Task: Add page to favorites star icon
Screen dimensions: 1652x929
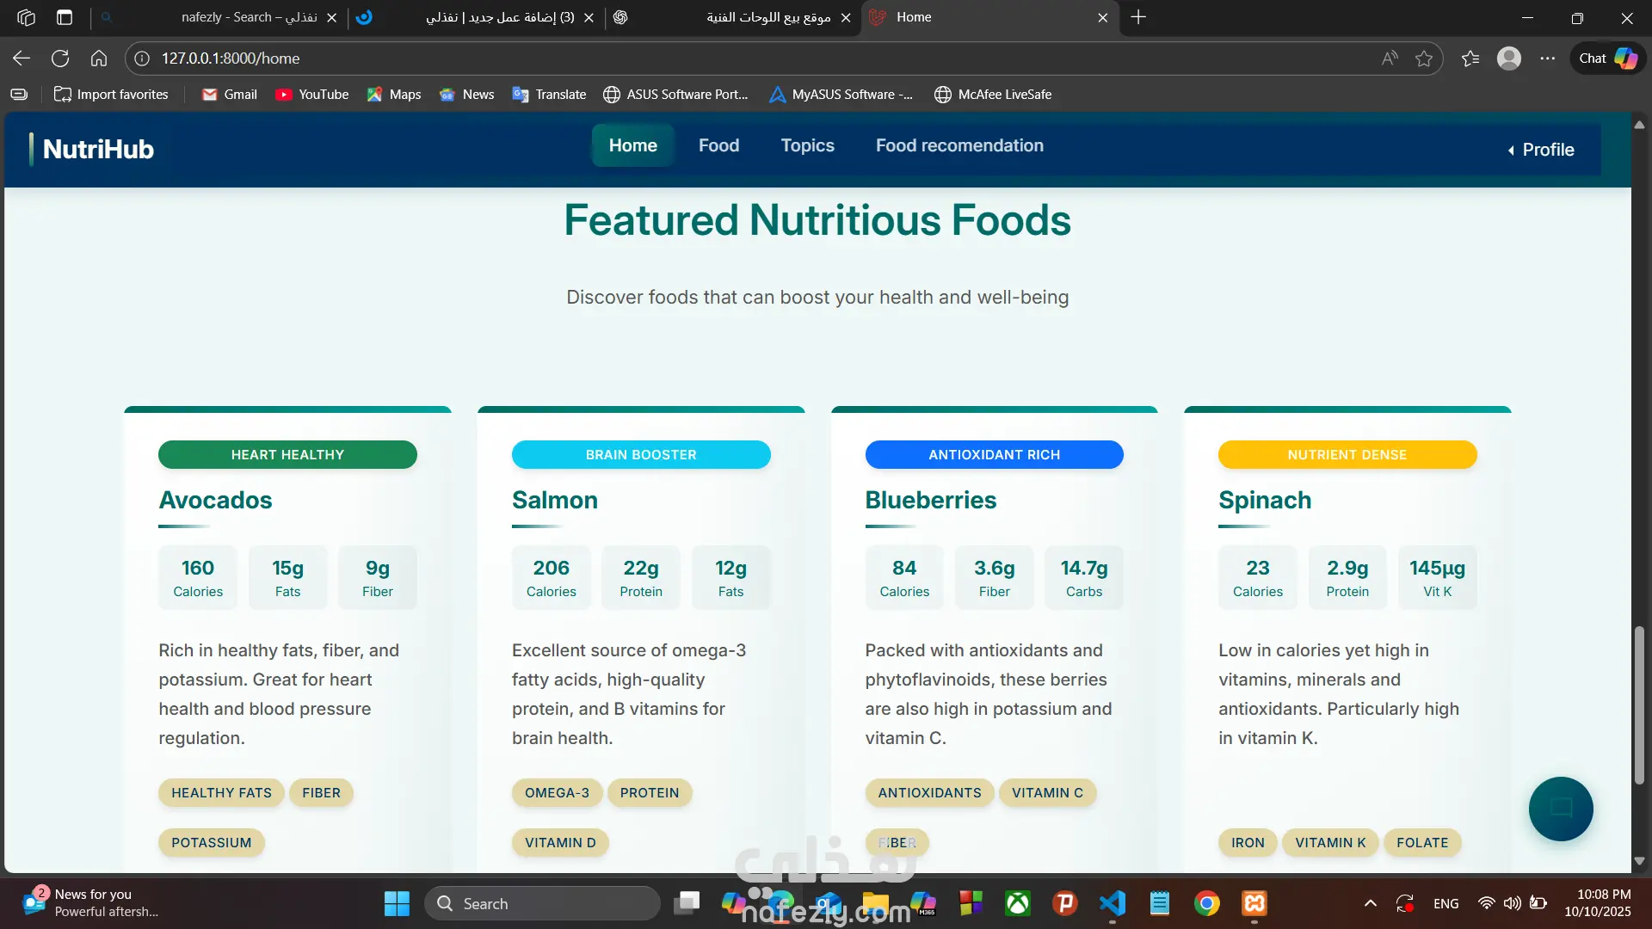Action: [x=1424, y=58]
